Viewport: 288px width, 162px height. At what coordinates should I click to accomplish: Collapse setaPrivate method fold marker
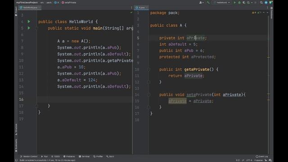tap(149, 94)
